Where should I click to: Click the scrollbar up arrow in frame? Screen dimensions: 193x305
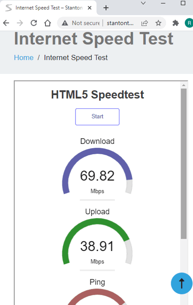click(184, 85)
